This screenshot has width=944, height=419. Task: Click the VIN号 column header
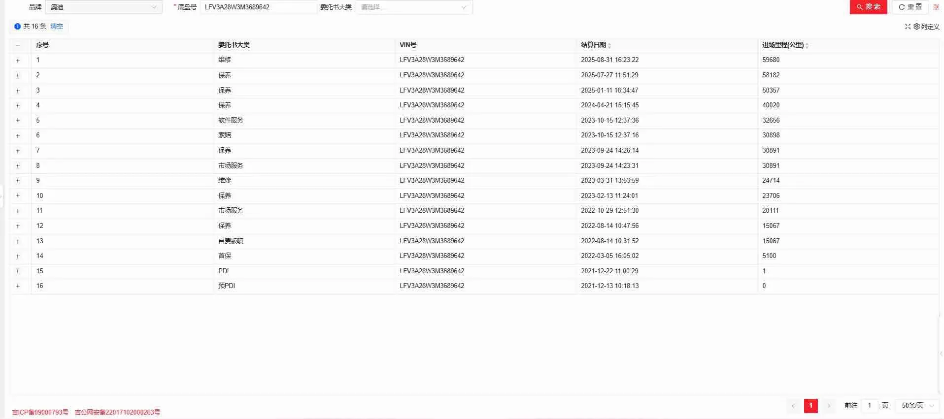coord(408,45)
